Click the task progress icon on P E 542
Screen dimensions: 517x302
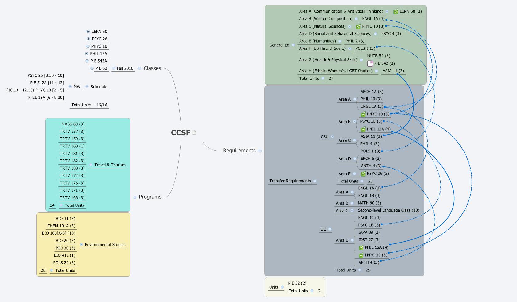point(370,63)
